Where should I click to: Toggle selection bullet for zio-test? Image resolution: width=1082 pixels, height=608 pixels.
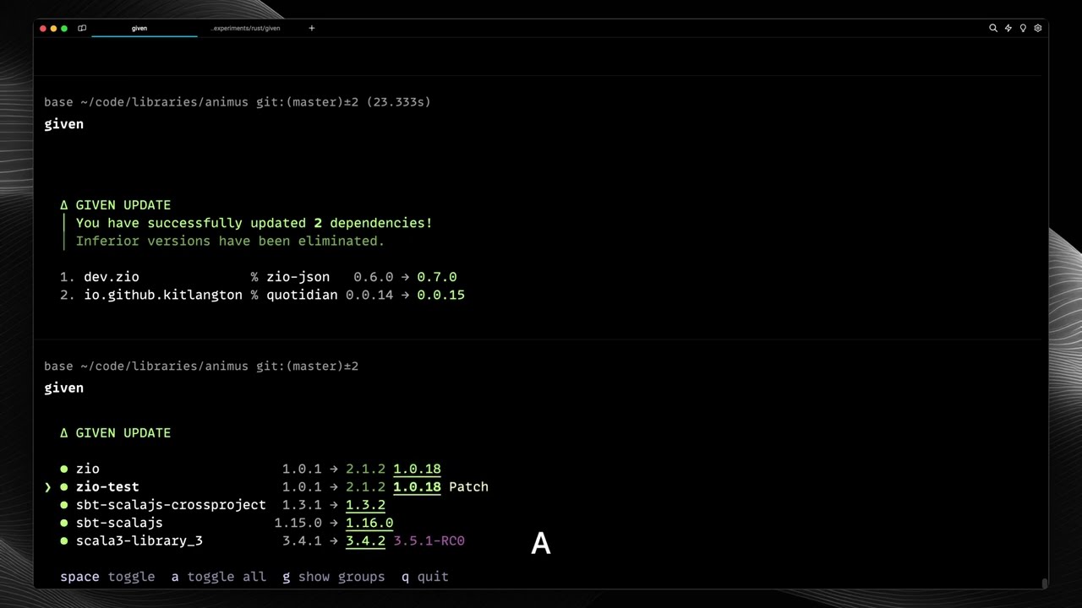[x=64, y=486]
